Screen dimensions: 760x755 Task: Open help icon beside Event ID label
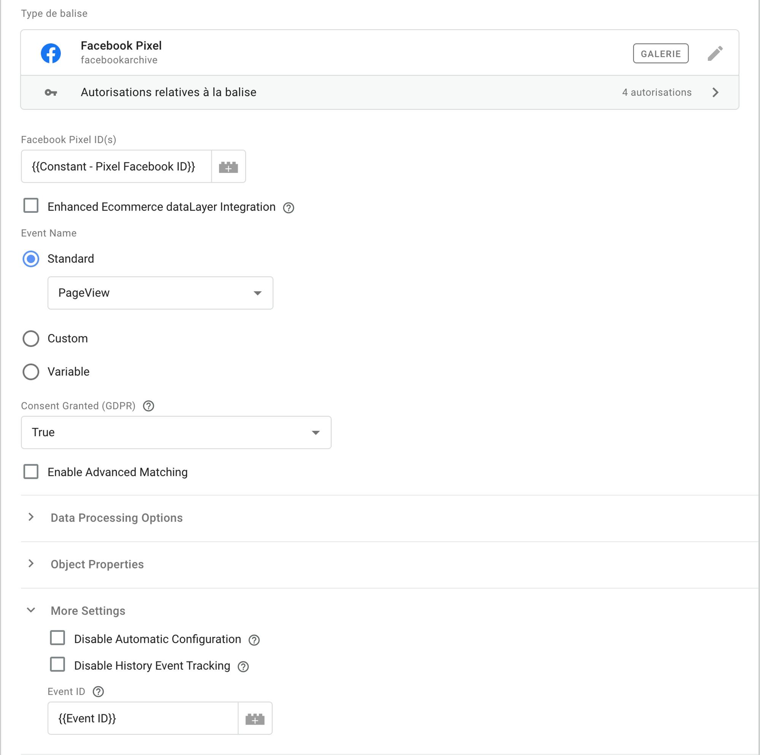pyautogui.click(x=98, y=692)
